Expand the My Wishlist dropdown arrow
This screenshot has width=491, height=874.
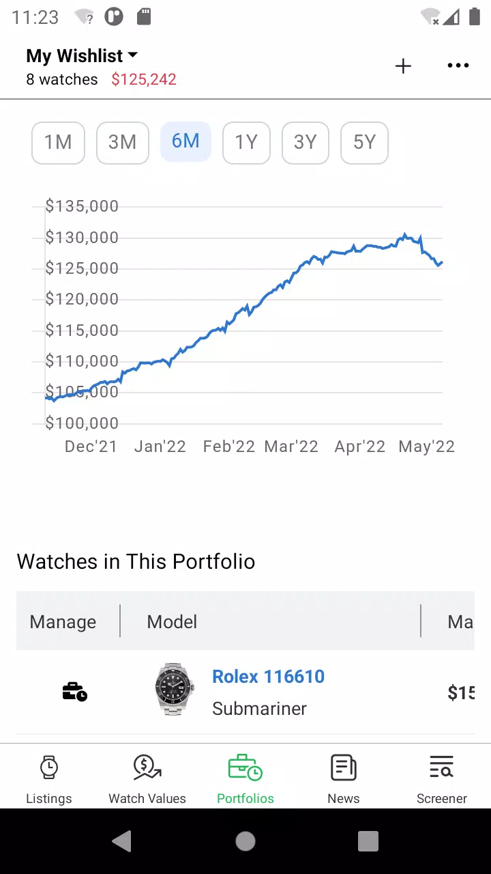[133, 55]
